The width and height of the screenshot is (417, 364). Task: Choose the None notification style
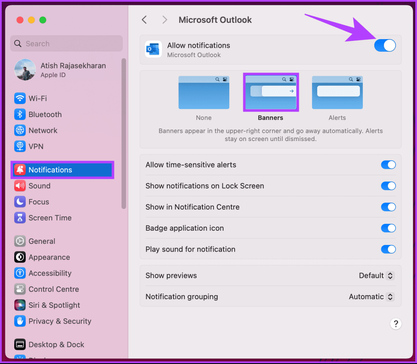[x=204, y=93]
